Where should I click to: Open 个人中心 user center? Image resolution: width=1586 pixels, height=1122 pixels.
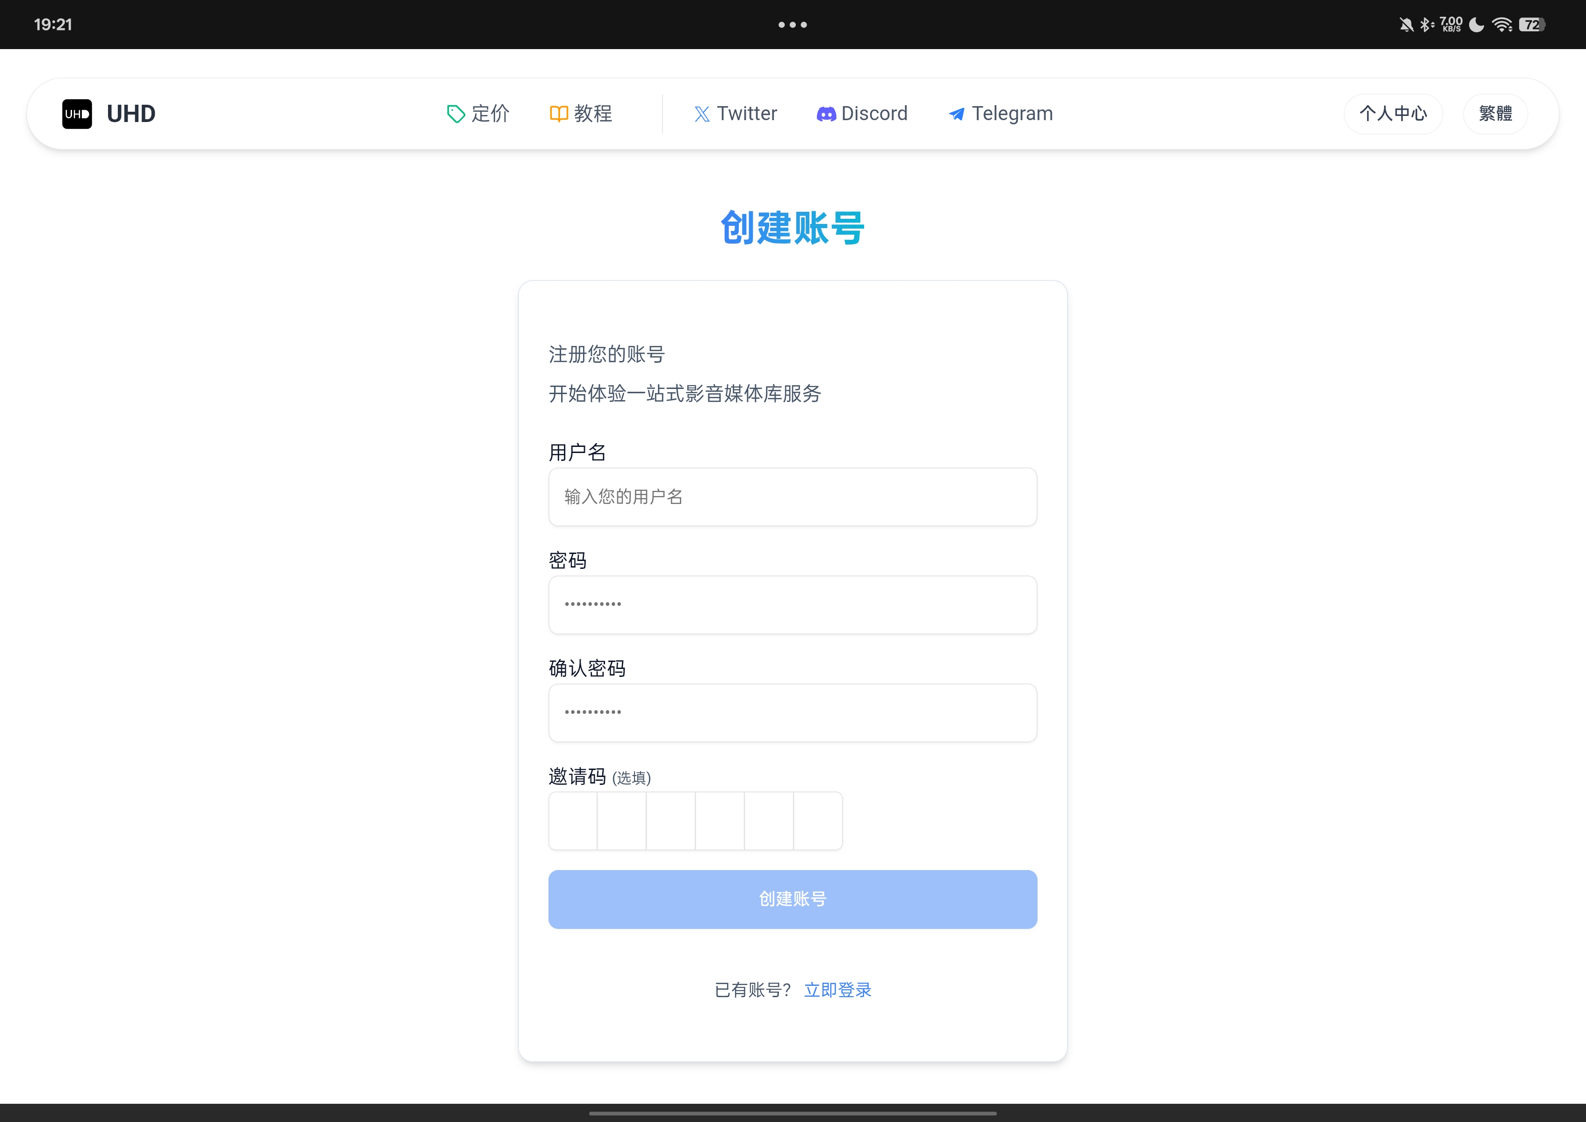click(1392, 114)
